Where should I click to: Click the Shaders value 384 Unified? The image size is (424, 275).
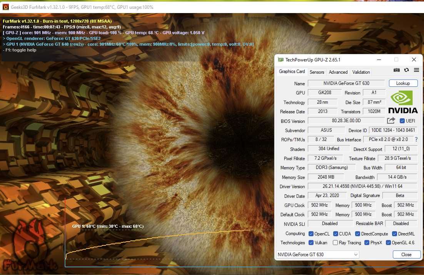tap(329, 149)
